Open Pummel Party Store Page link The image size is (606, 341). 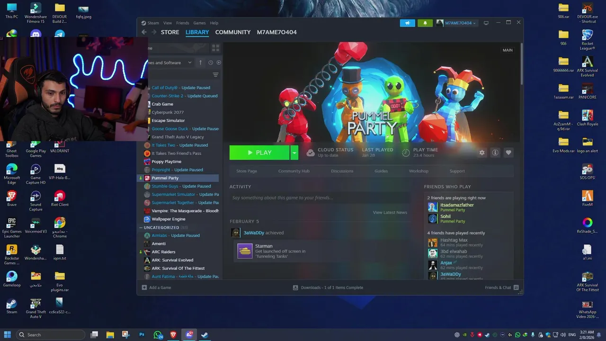tap(247, 171)
